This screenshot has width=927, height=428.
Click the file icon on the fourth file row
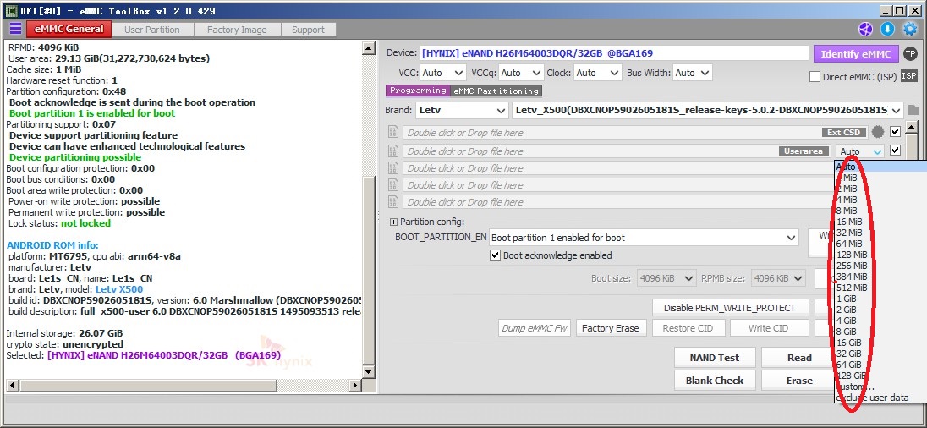[x=393, y=185]
